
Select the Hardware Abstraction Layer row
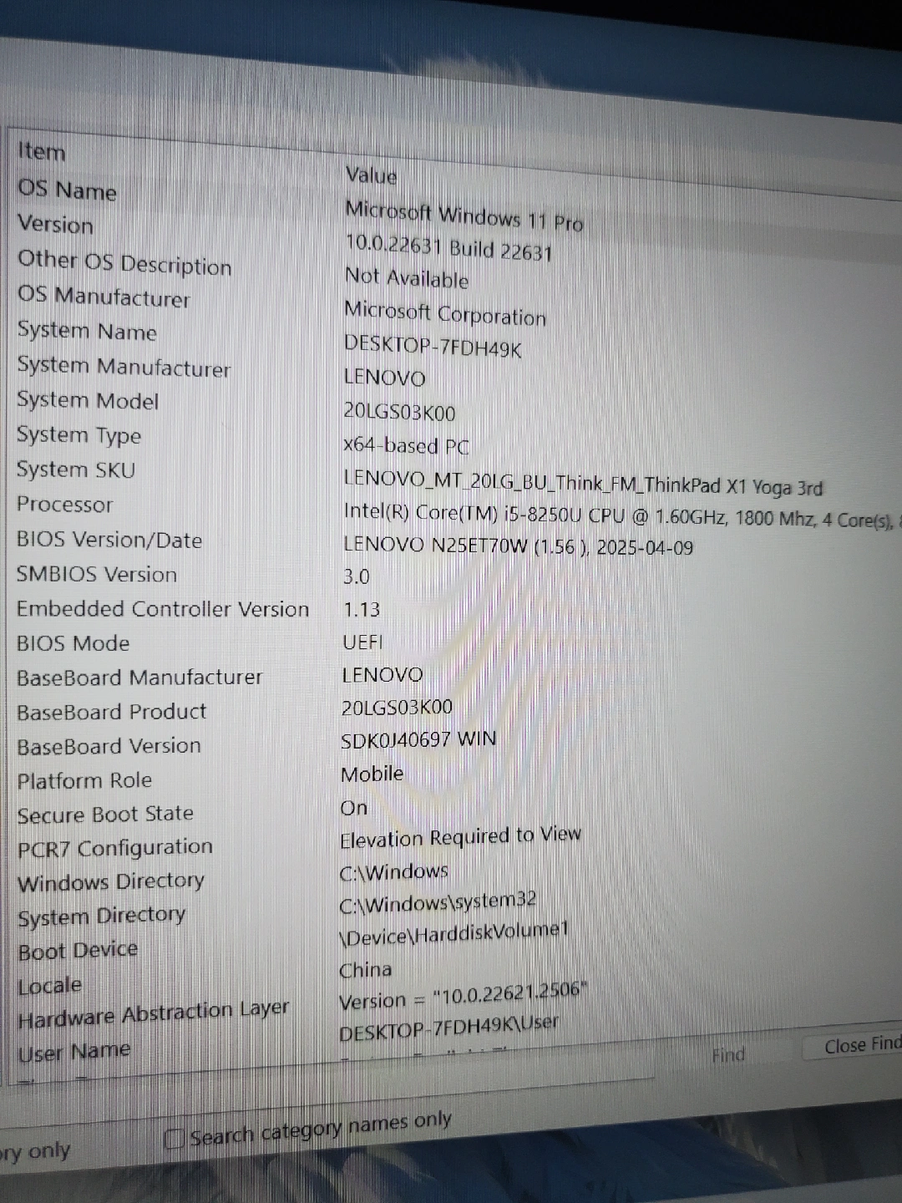(x=153, y=1015)
